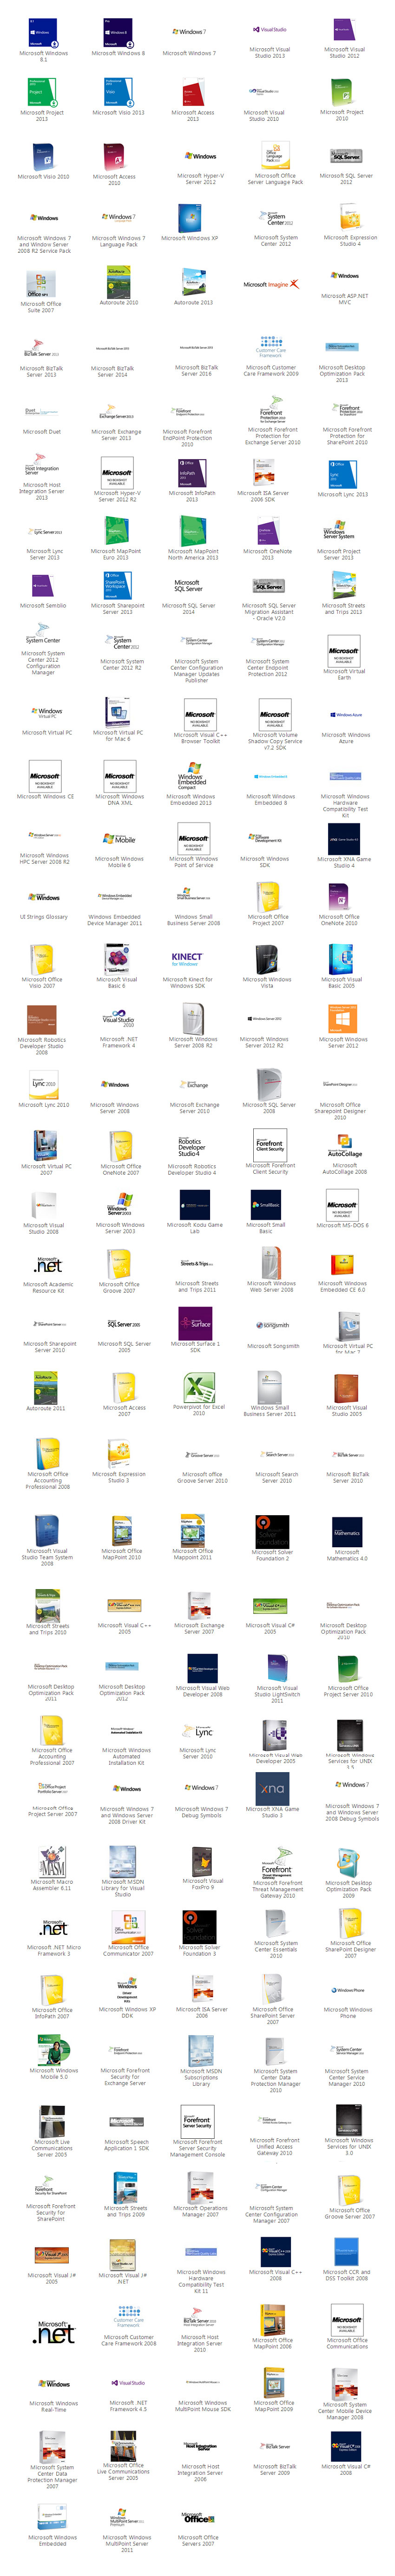This screenshot has width=395, height=2576.
Task: Click the "Microsoft Expression Studio 3" label
Action: [118, 1476]
